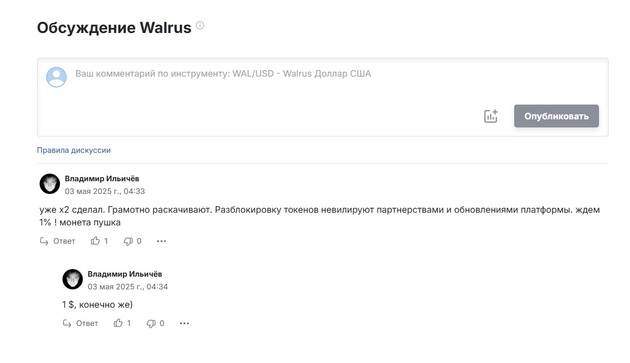The height and width of the screenshot is (363, 630).
Task: Click your avatar placeholder in the comment box
Action: 56,77
